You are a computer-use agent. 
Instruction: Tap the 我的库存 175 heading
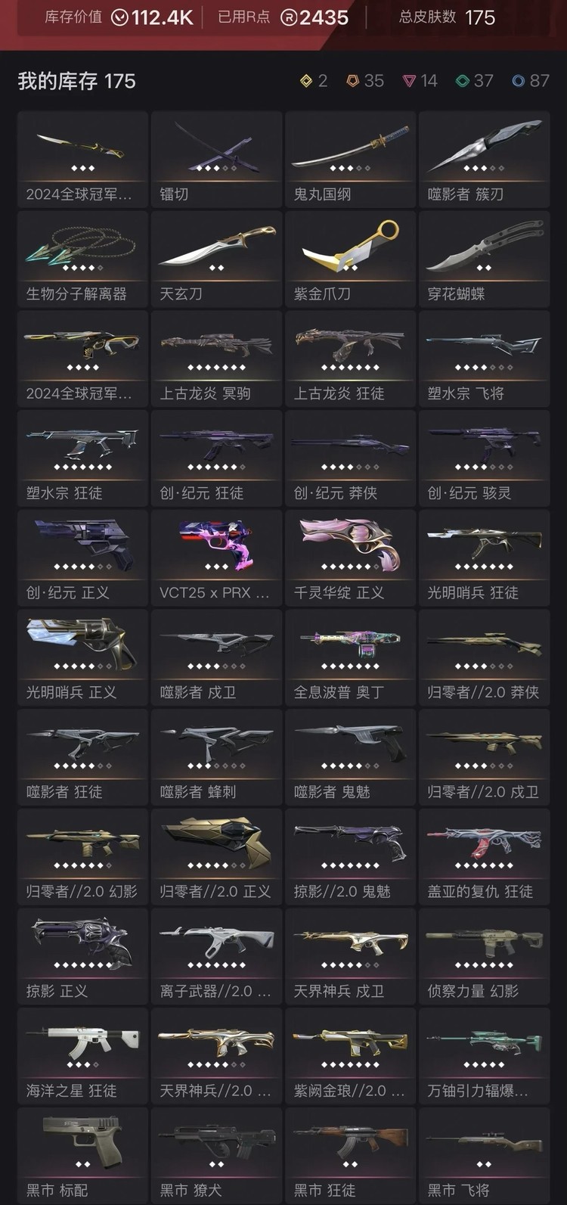point(76,81)
